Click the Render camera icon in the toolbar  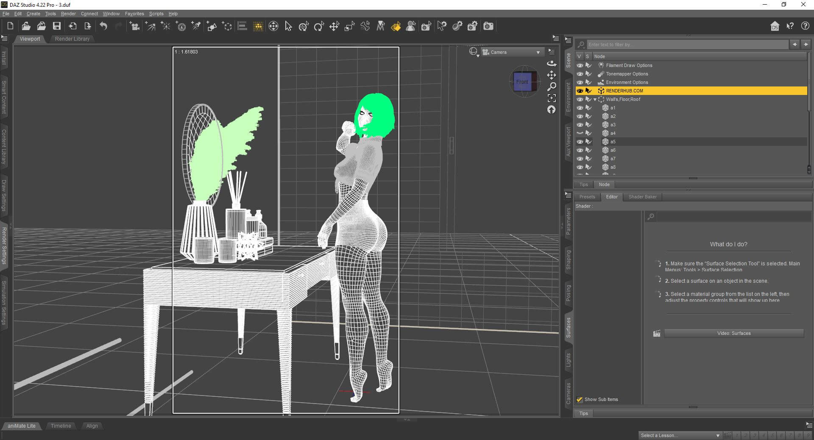coord(488,26)
